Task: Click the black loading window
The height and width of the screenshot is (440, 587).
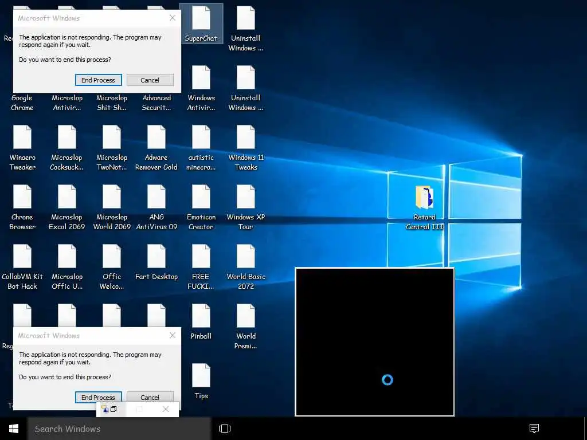Action: (375, 341)
